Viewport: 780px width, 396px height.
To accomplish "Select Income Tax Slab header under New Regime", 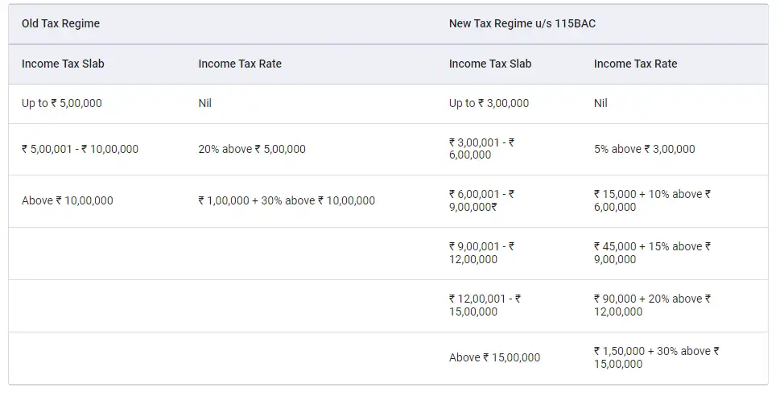I will [490, 64].
